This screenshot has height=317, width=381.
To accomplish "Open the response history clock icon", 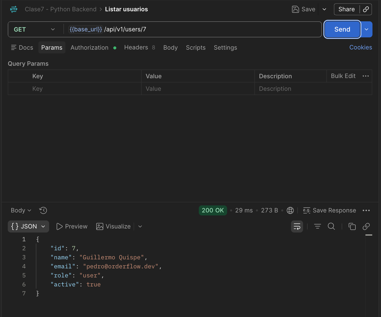I will (43, 210).
